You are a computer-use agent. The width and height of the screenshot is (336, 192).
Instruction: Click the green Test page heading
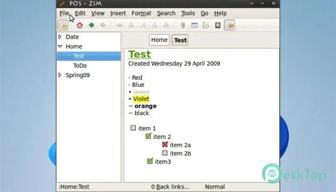coord(140,54)
